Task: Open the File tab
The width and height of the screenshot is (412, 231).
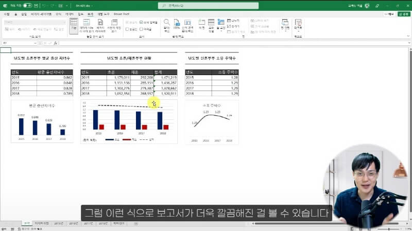Action: 7,14
